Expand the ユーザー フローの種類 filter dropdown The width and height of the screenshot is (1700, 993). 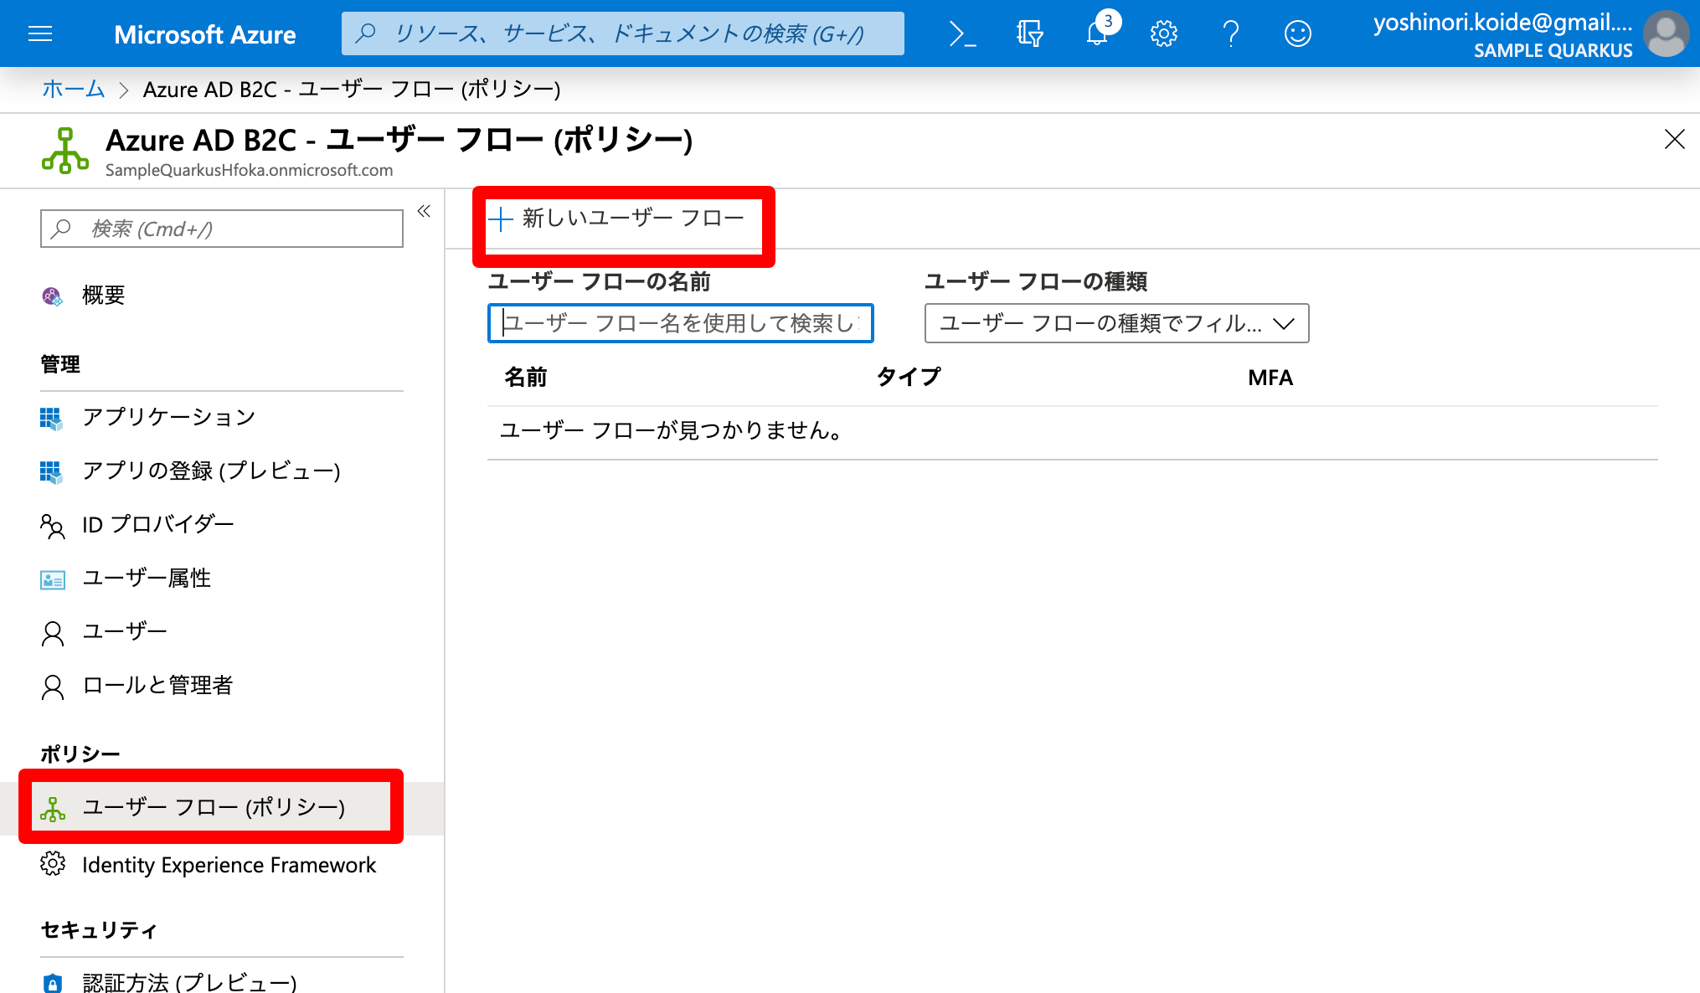(x=1115, y=323)
